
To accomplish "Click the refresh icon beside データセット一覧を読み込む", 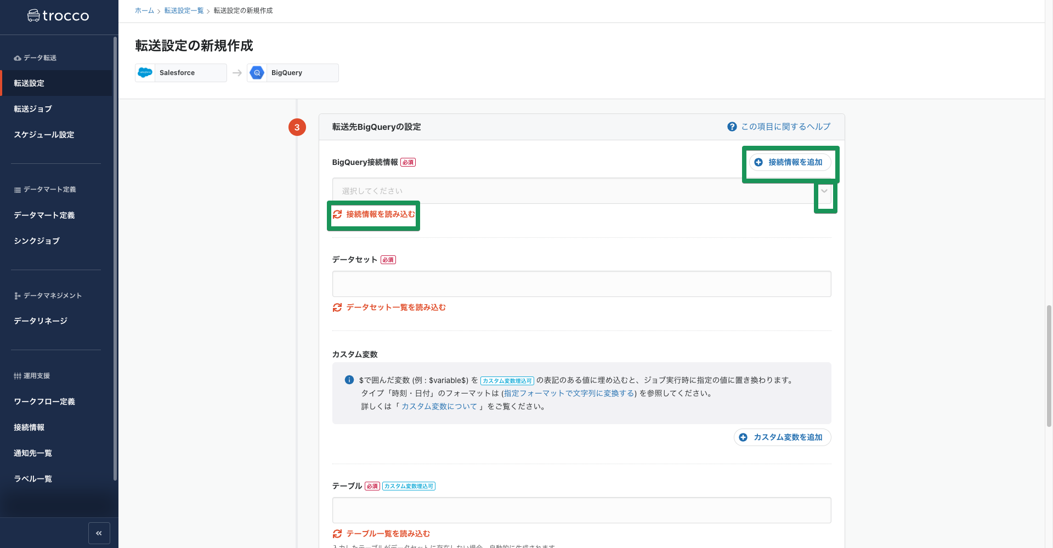I will (337, 307).
